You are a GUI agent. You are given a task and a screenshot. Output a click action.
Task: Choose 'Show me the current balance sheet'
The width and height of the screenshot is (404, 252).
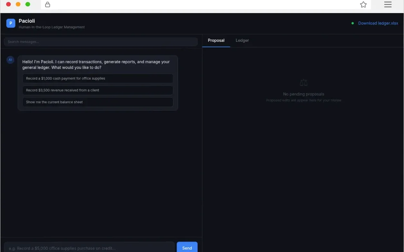pyautogui.click(x=98, y=102)
